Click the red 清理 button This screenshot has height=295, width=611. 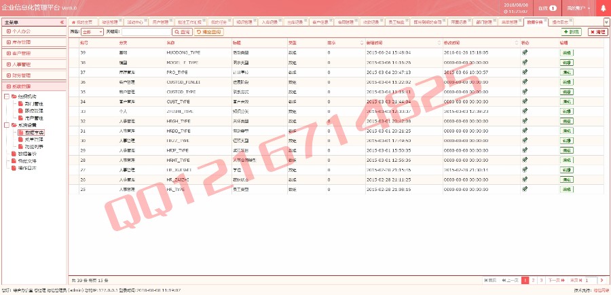(598, 32)
